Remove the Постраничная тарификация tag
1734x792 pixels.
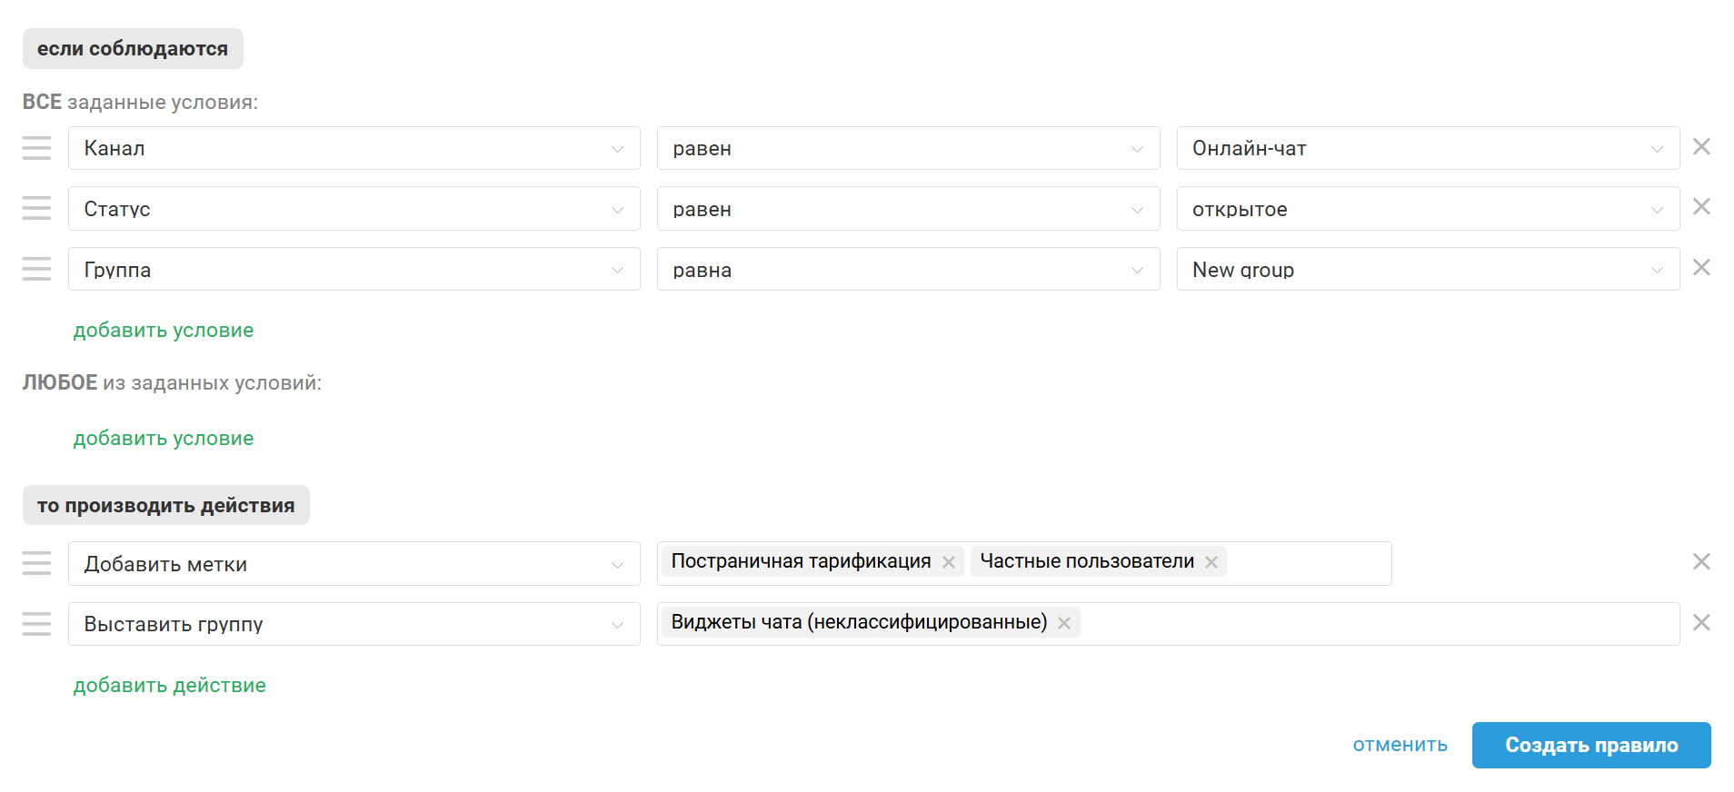click(x=948, y=562)
